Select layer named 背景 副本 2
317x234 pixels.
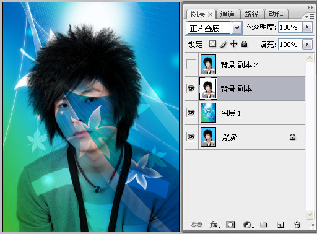click(239, 65)
